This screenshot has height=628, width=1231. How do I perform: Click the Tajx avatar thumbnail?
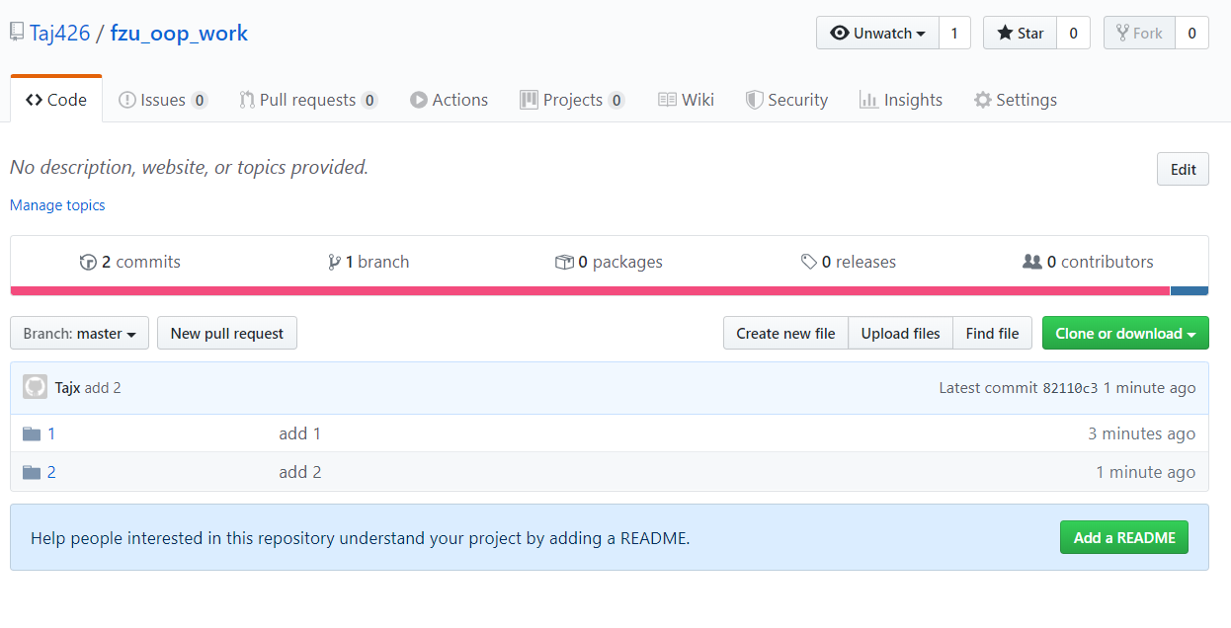tap(36, 387)
